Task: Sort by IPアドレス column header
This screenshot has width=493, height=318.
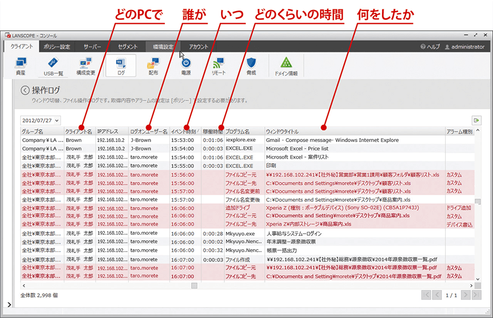Action: tap(112, 132)
